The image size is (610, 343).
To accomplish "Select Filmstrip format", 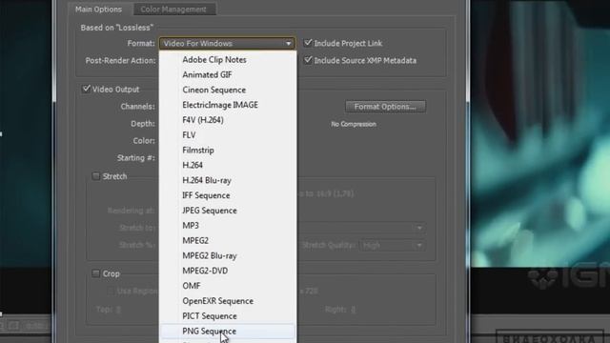I will coord(228,151).
